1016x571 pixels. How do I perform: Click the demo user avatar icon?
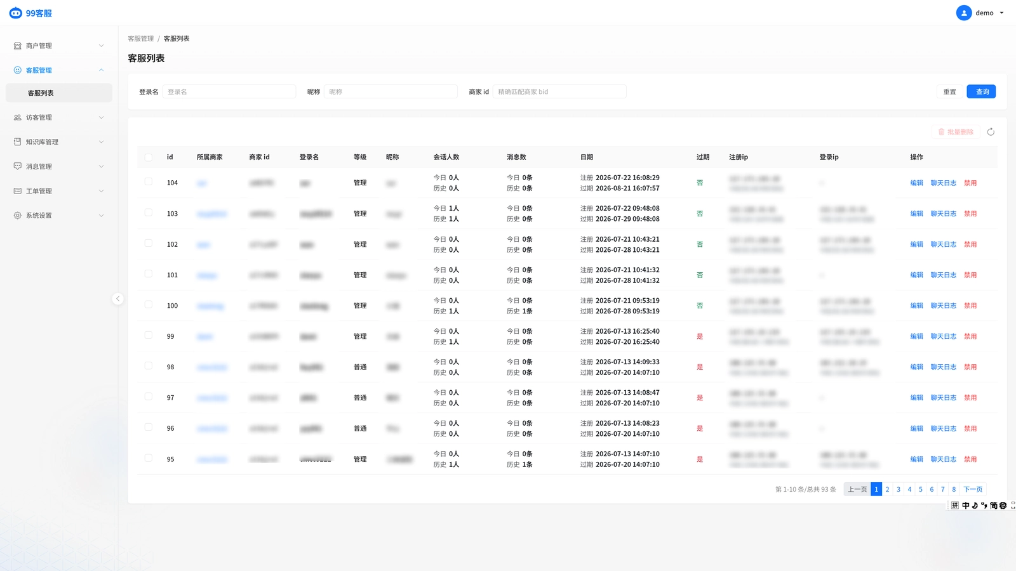(963, 13)
